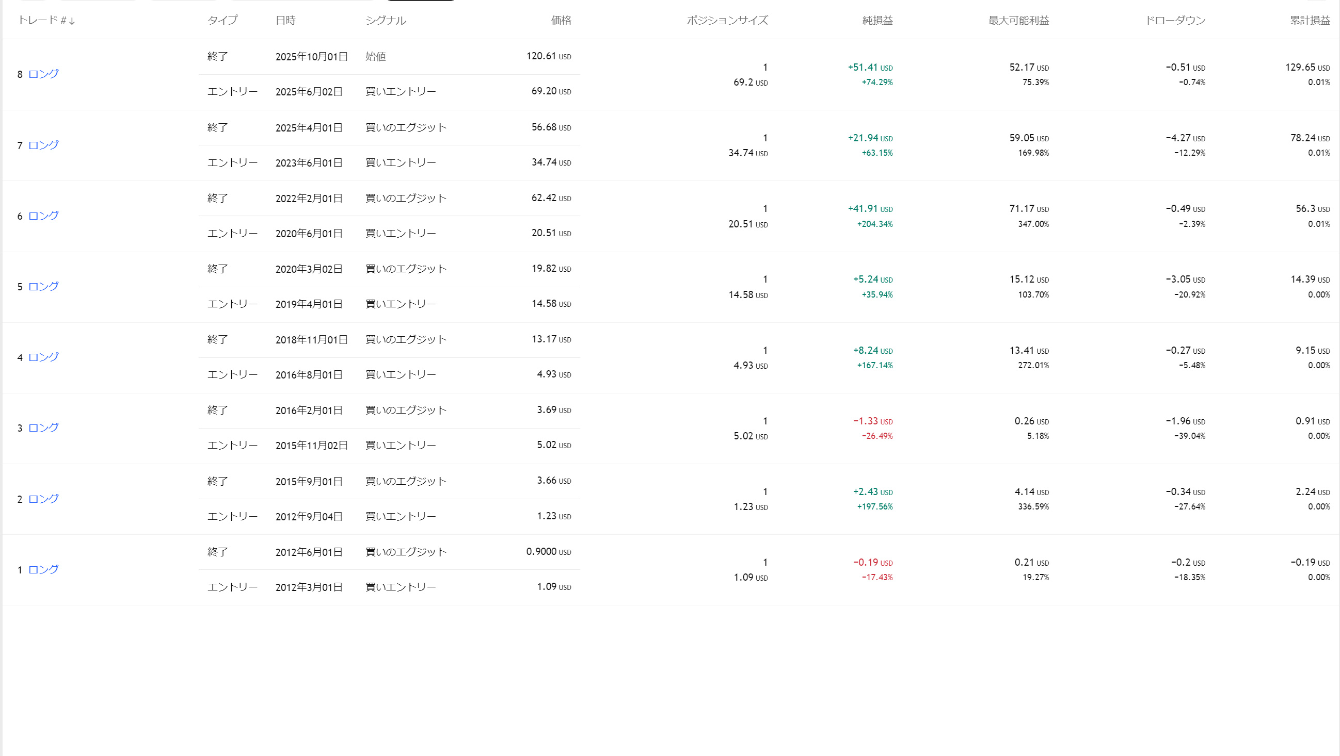Image resolution: width=1340 pixels, height=756 pixels.
Task: Select the 価格 column header
Action: pos(561,20)
